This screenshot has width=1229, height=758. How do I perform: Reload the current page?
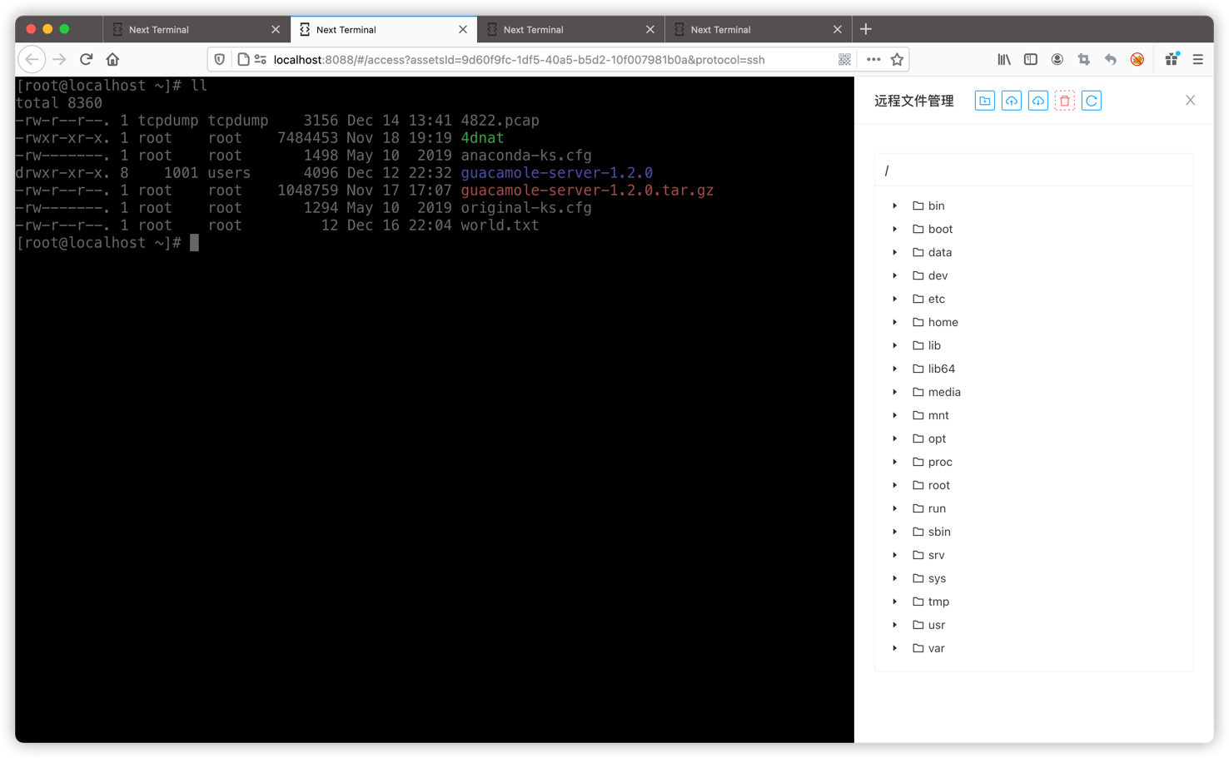click(86, 59)
